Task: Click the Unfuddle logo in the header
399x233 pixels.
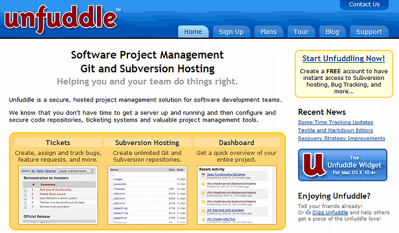Action: 61,19
